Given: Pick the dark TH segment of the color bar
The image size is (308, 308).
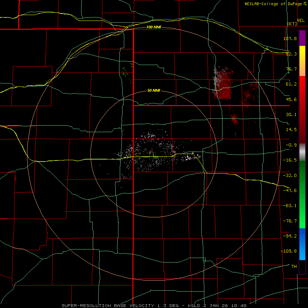Looking at the screenshot, I should 302,267.
